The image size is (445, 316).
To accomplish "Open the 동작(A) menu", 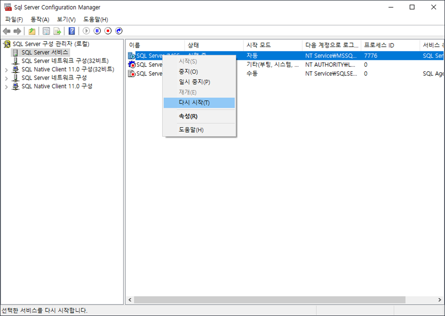I will click(x=40, y=20).
